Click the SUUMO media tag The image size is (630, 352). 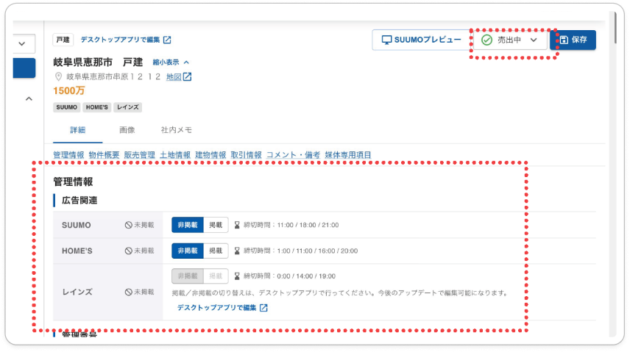point(67,107)
